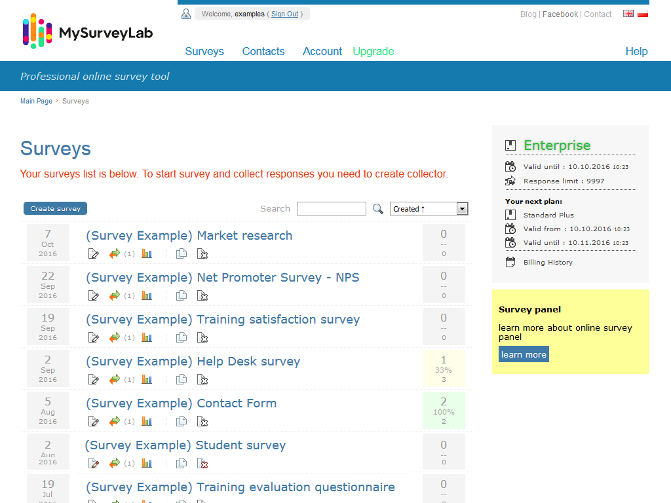The width and height of the screenshot is (671, 503).
Task: Open the Account menu item
Action: pyautogui.click(x=322, y=51)
